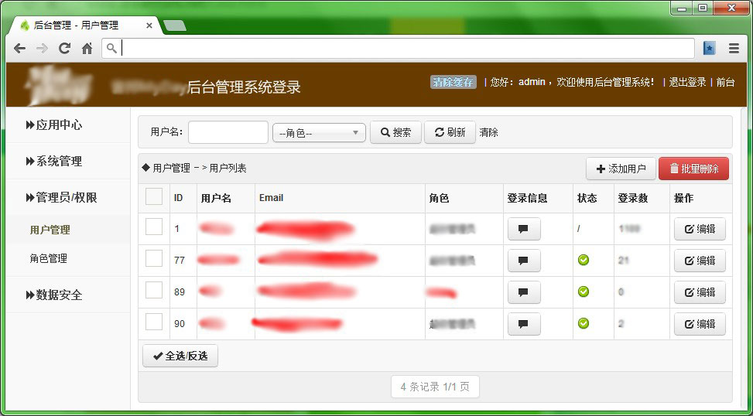The height and width of the screenshot is (416, 753).
Task: Reload page with browser refresh icon
Action: [x=64, y=48]
